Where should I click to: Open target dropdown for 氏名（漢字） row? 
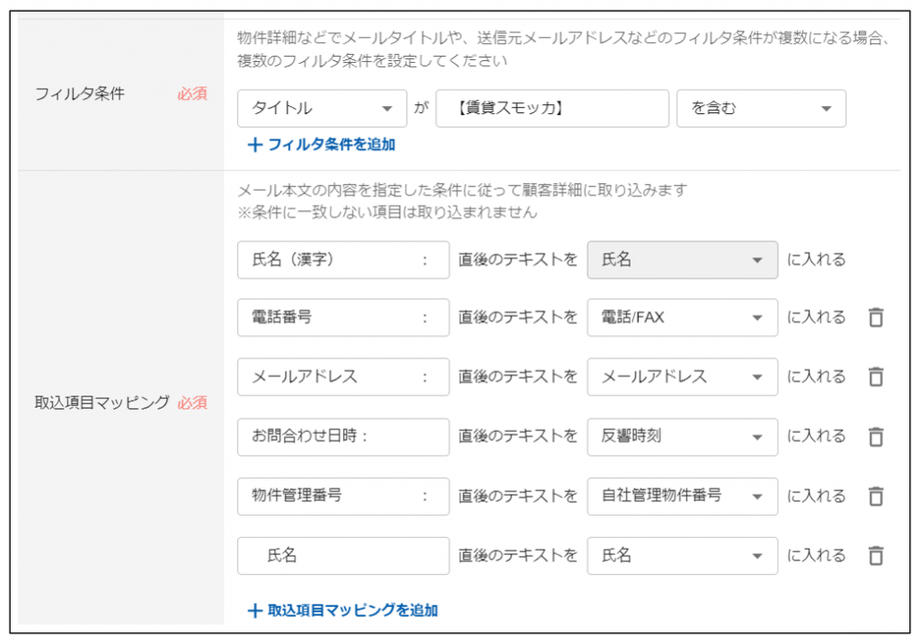pos(683,260)
